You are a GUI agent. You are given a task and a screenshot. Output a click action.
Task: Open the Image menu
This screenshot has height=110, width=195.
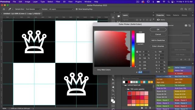click(x=27, y=2)
